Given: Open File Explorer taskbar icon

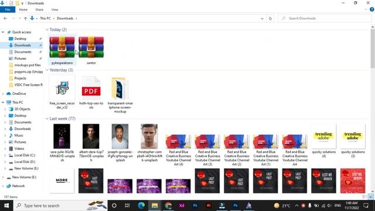Looking at the screenshot, I should pos(155,206).
